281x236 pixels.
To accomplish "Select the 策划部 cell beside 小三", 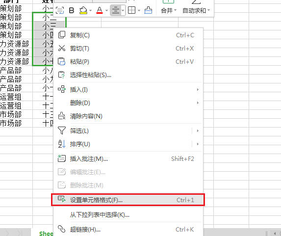I will (16, 26).
